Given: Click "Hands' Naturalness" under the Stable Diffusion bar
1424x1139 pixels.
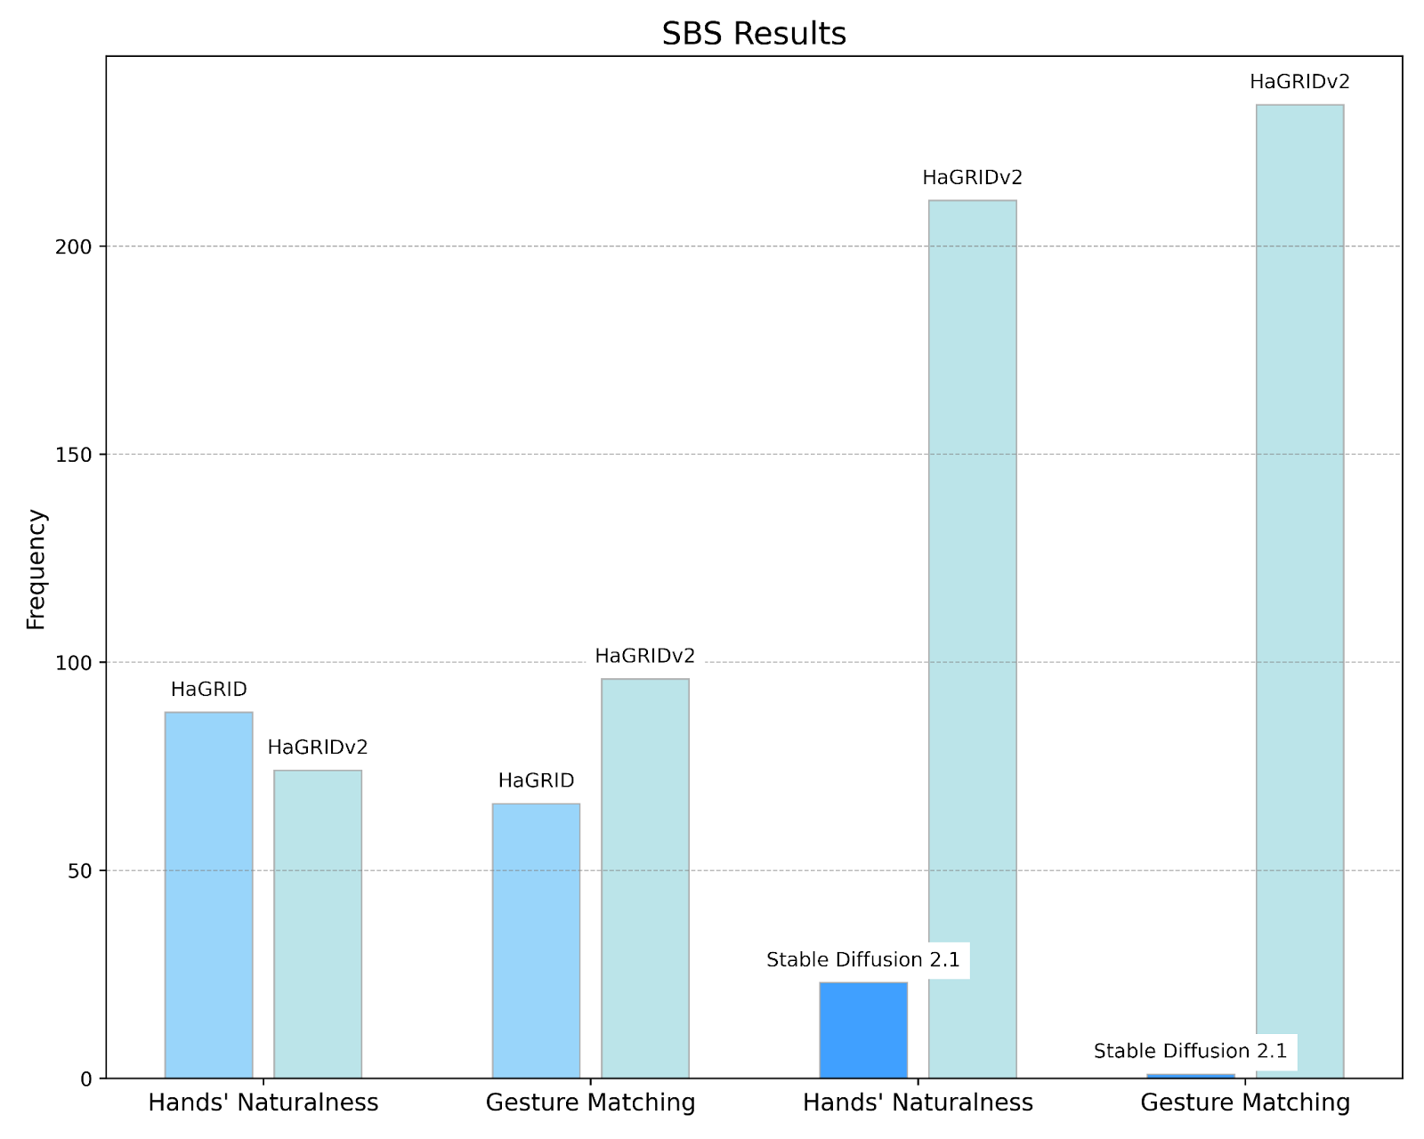Looking at the screenshot, I should pos(918,1103).
